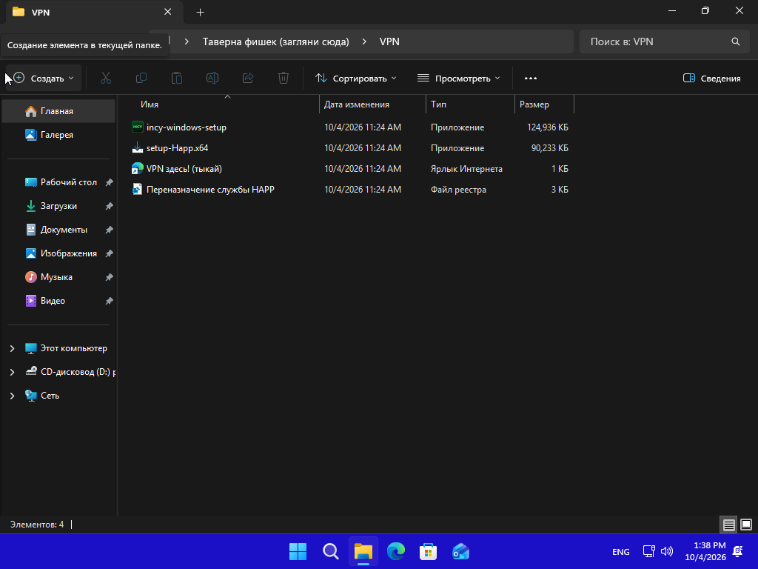
Task: Open Главная in navigation pane
Action: tap(59, 111)
